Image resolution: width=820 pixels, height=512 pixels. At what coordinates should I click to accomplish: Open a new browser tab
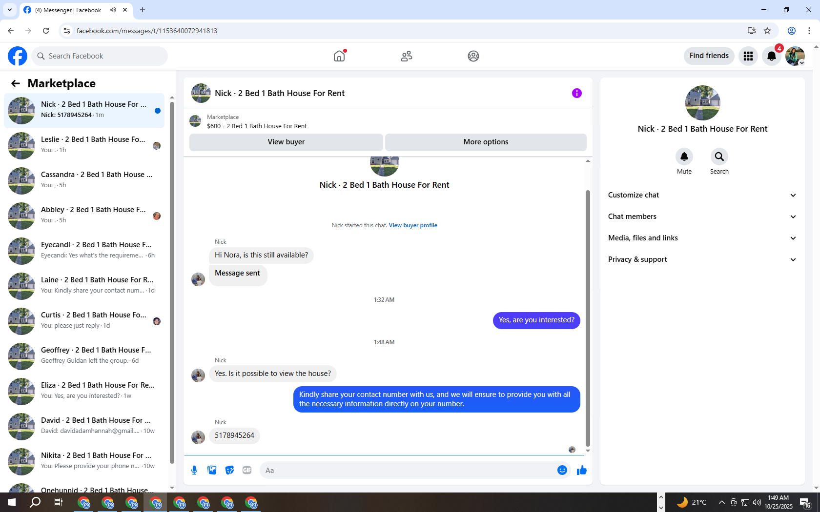[143, 10]
